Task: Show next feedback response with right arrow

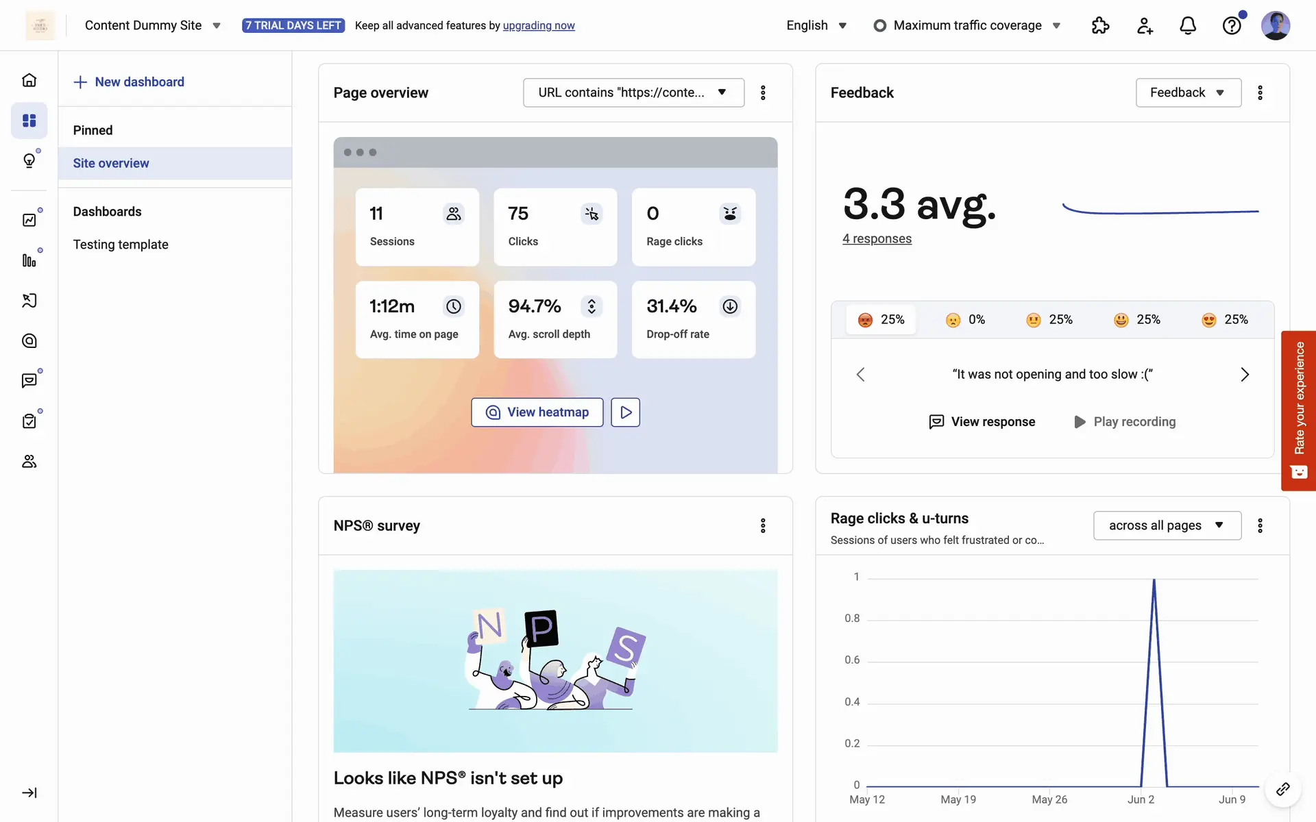Action: (1245, 374)
